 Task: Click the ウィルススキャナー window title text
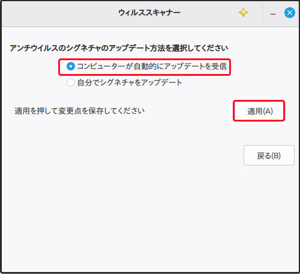point(149,13)
